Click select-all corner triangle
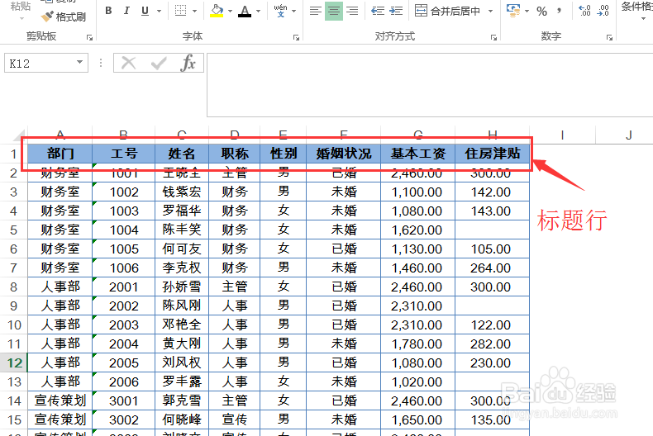 pos(19,135)
